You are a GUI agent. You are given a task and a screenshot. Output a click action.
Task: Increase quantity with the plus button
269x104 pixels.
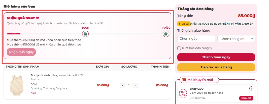[135, 85]
